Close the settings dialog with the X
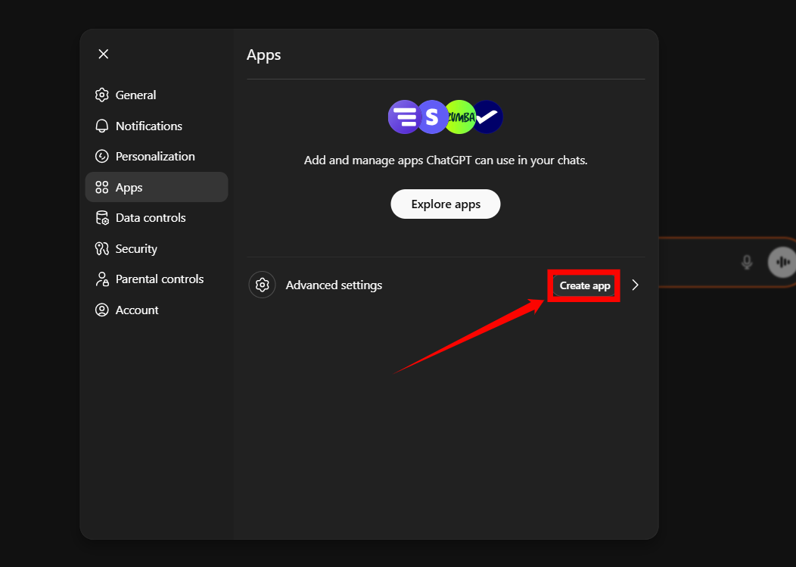Image resolution: width=796 pixels, height=567 pixels. (103, 54)
